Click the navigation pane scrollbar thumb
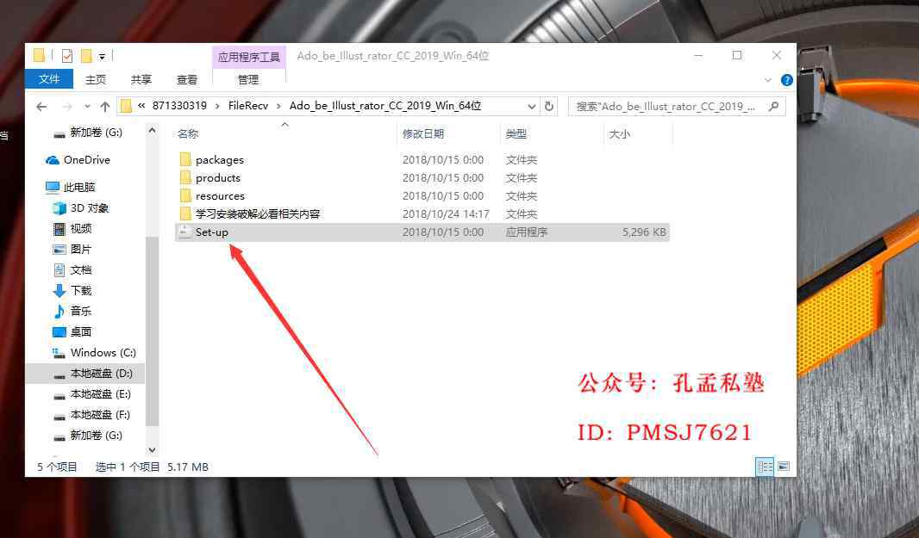 pos(153,332)
